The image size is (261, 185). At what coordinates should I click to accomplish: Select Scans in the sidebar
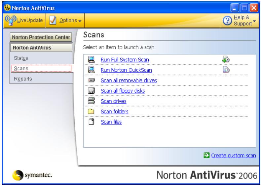[41, 69]
